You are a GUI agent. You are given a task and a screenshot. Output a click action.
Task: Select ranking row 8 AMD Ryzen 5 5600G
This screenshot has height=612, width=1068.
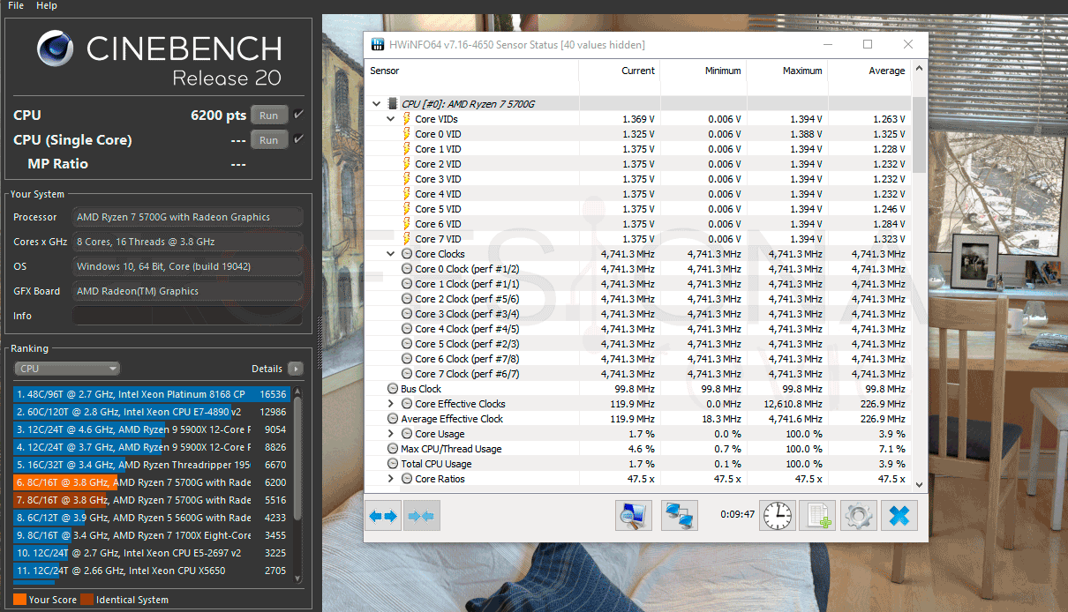point(152,518)
